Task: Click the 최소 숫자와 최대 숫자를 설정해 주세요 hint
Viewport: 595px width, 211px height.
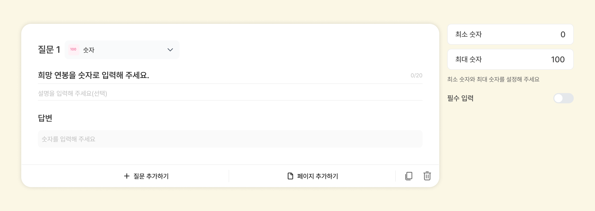Action: 493,79
